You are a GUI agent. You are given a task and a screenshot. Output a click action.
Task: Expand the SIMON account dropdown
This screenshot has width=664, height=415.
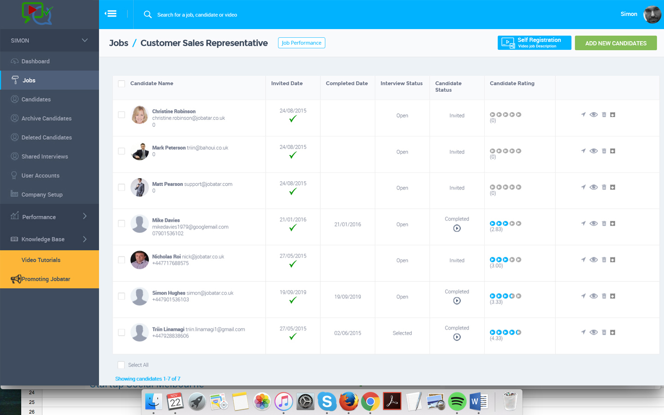[x=84, y=41]
